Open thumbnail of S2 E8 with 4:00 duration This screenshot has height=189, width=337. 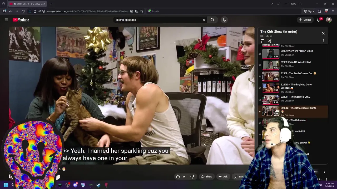click(270, 65)
